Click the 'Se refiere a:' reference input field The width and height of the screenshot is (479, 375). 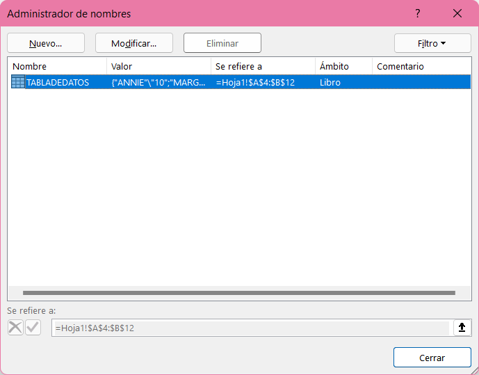pyautogui.click(x=252, y=328)
